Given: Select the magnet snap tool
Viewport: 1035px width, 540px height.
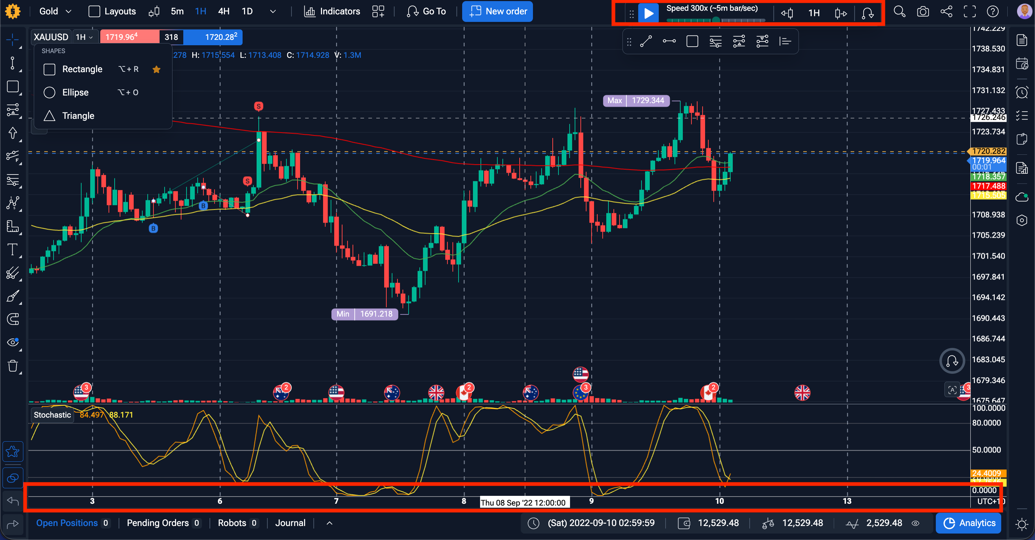Looking at the screenshot, I should point(13,319).
